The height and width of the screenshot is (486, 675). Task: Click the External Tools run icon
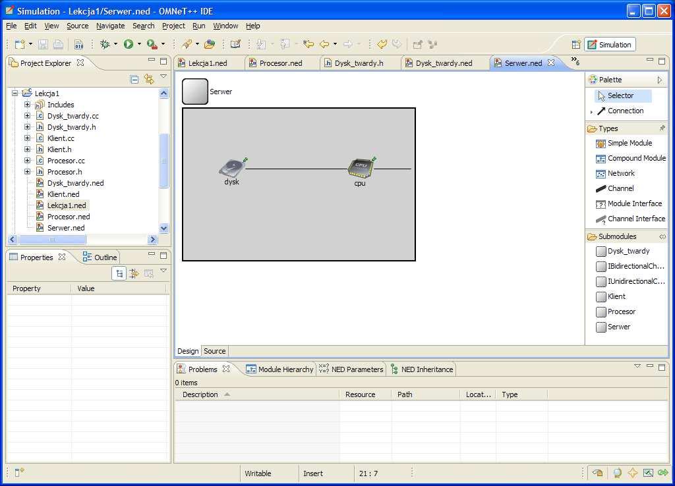click(152, 44)
